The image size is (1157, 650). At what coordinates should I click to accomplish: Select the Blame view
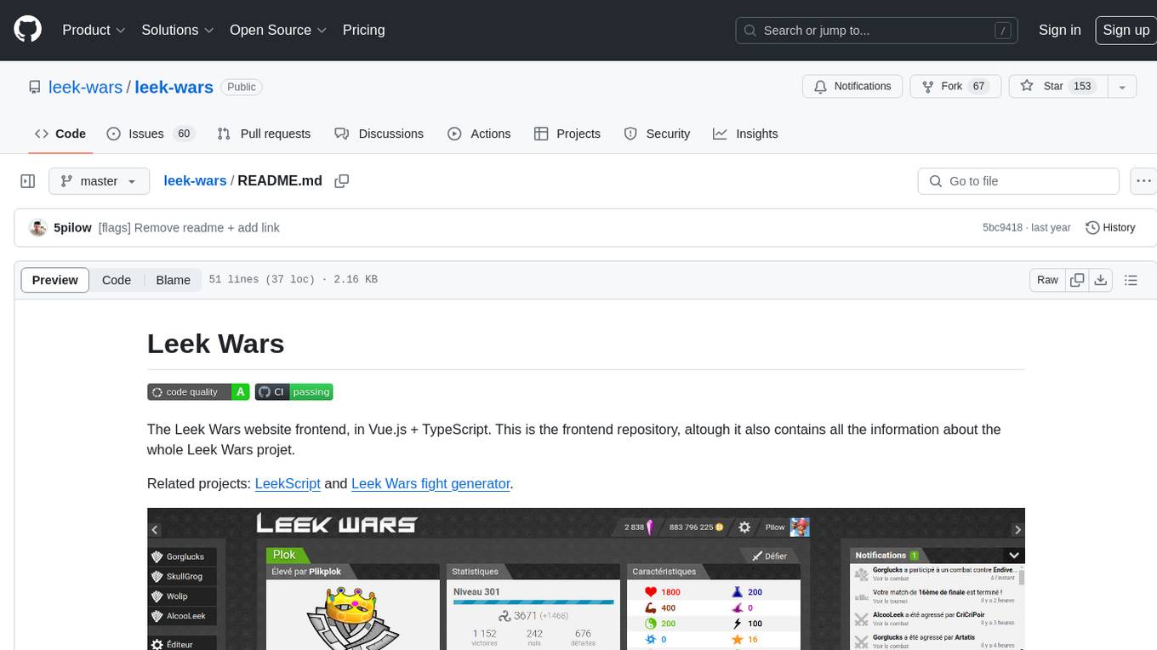173,280
